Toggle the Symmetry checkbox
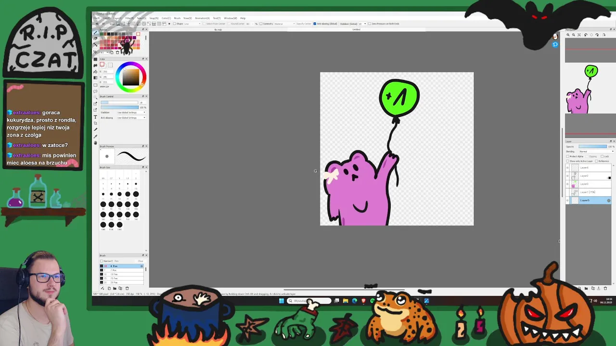 pyautogui.click(x=261, y=24)
